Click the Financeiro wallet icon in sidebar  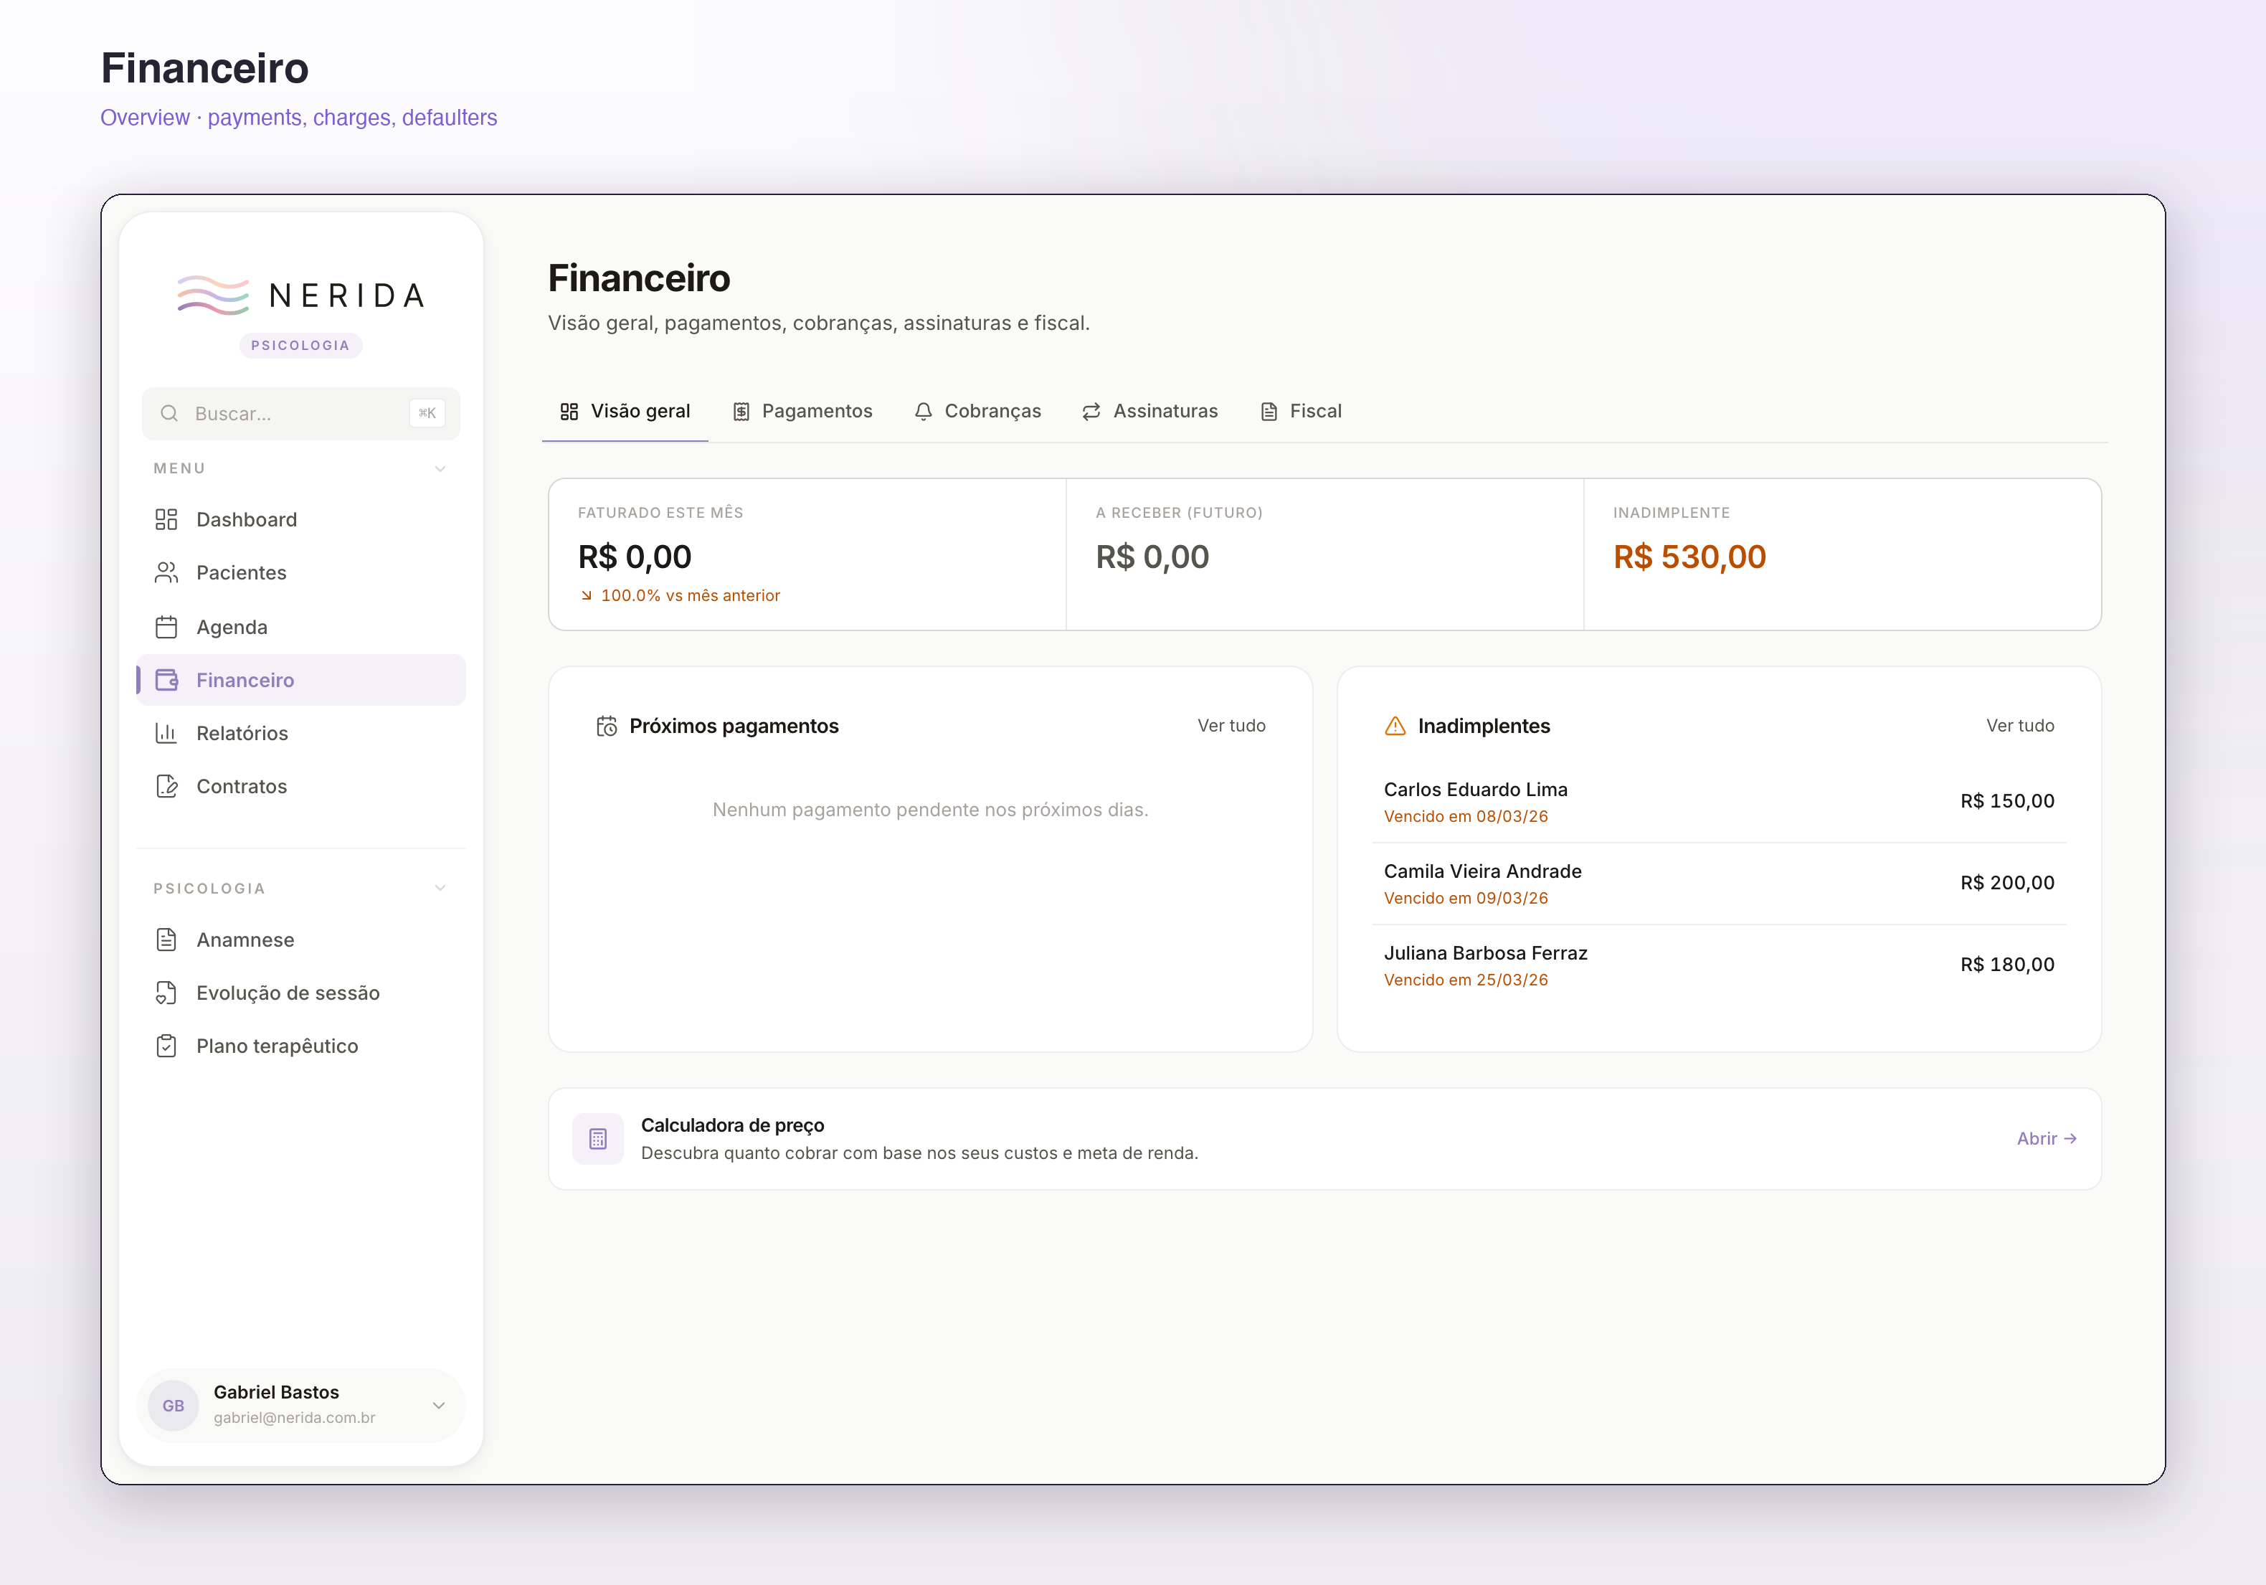[166, 680]
